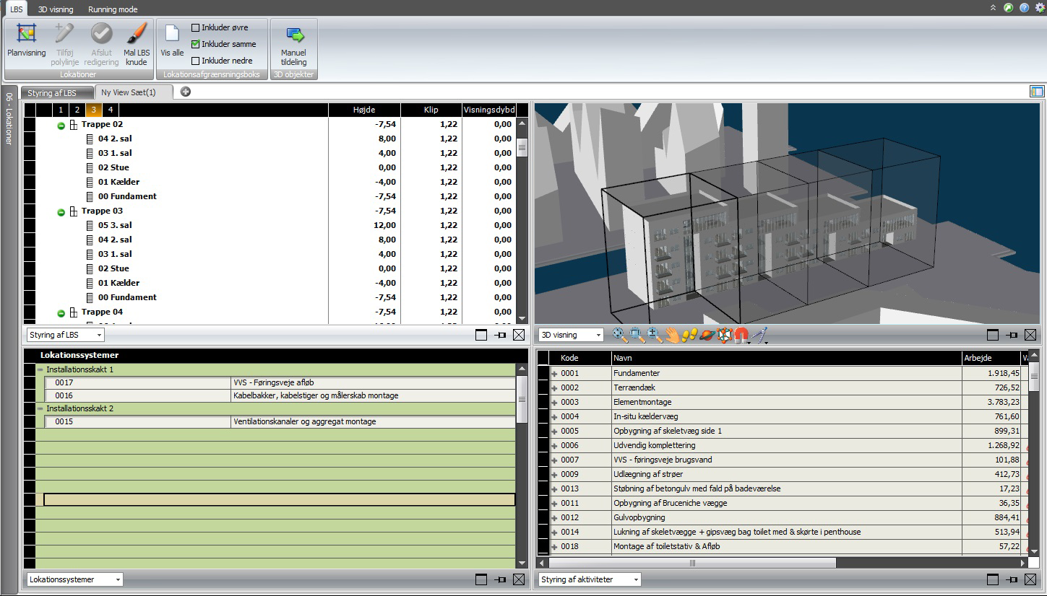Screen dimensions: 1047x596
Task: Enable the Inkluder øvre checkbox
Action: click(x=196, y=27)
